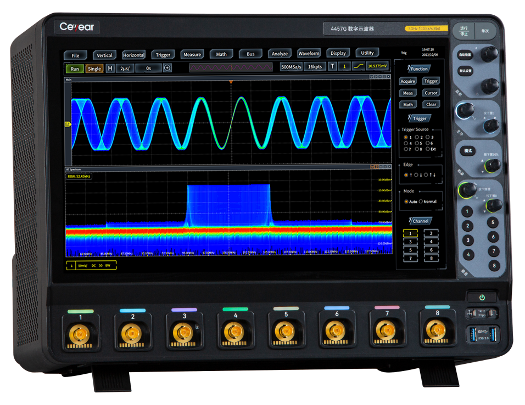Screen dimensions: 525x405
Task: Click the yellow channel 1 ground marker
Action: tap(68, 124)
